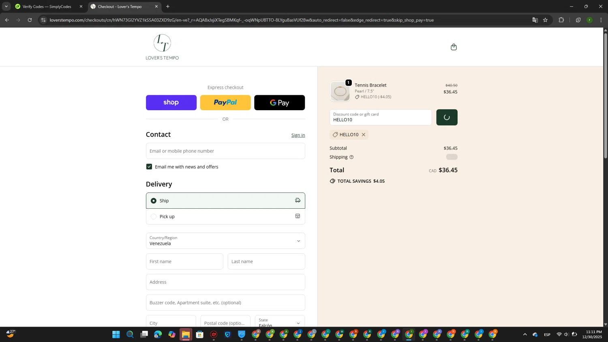This screenshot has width=608, height=342.
Task: Click the Sign in link
Action: [298, 135]
